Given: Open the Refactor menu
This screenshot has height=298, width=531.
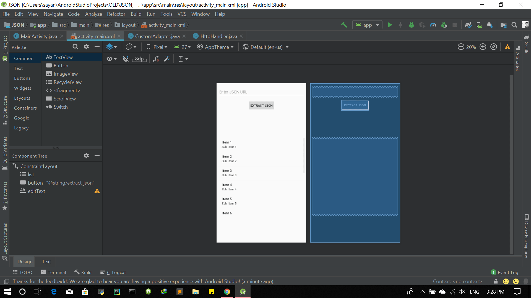Looking at the screenshot, I should [x=116, y=14].
